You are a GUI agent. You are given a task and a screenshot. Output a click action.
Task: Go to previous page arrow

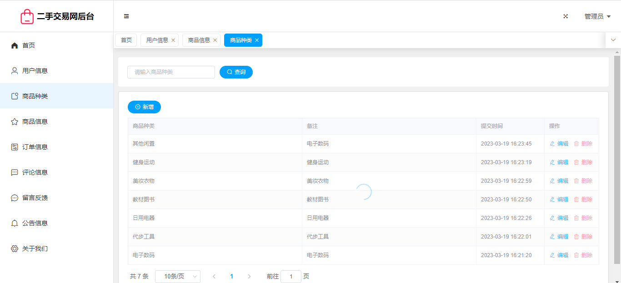[214, 277]
